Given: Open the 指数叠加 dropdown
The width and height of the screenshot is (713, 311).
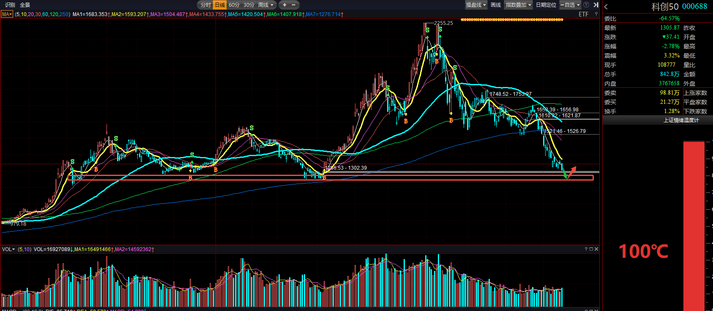Looking at the screenshot, I should [x=519, y=5].
